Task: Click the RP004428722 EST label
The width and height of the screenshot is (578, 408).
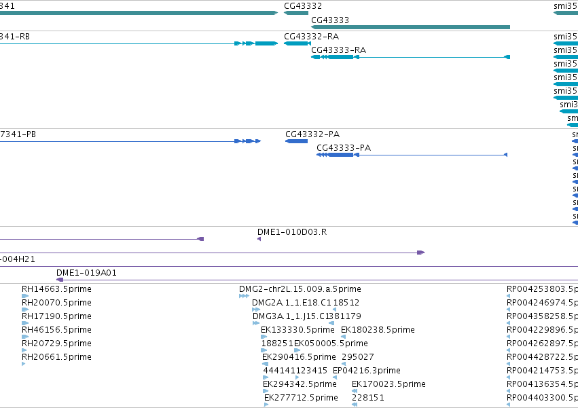Action: [542, 357]
